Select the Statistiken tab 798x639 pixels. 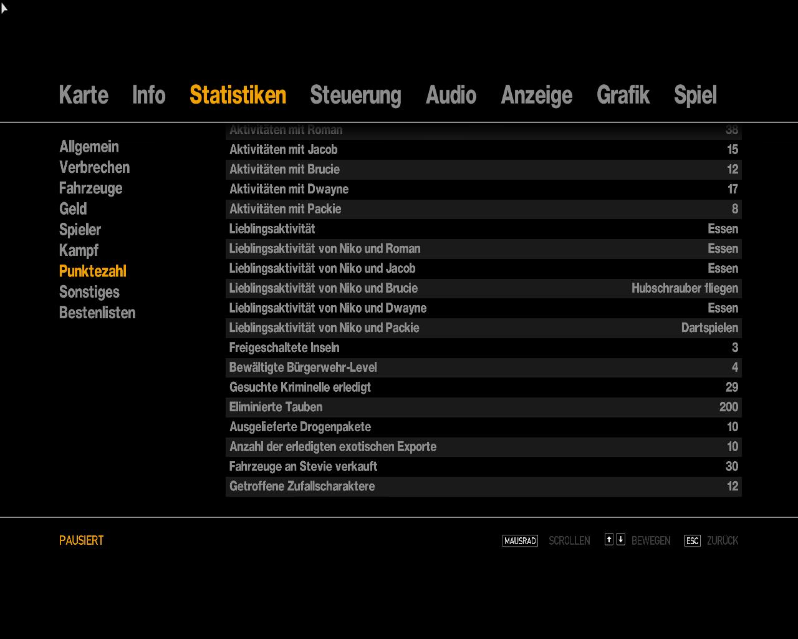238,95
